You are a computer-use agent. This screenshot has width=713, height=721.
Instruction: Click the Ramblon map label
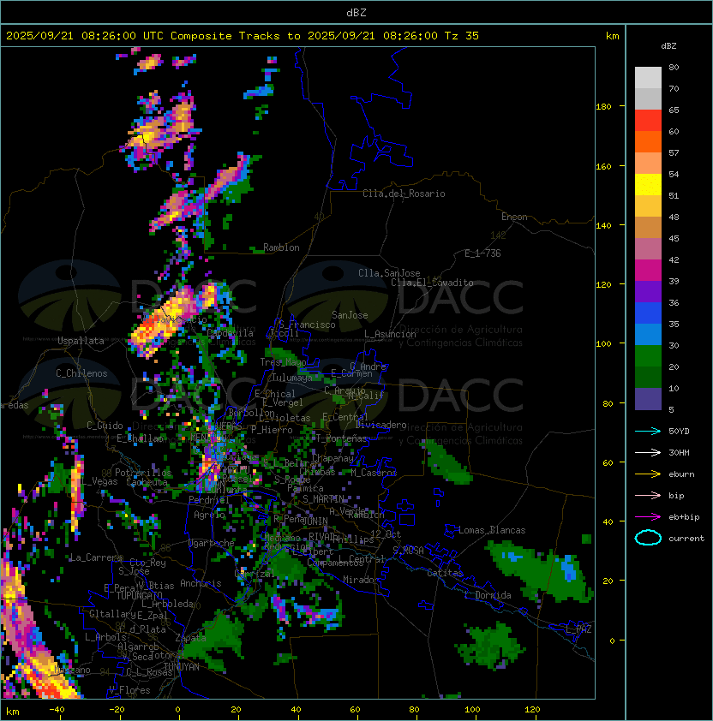pos(281,247)
